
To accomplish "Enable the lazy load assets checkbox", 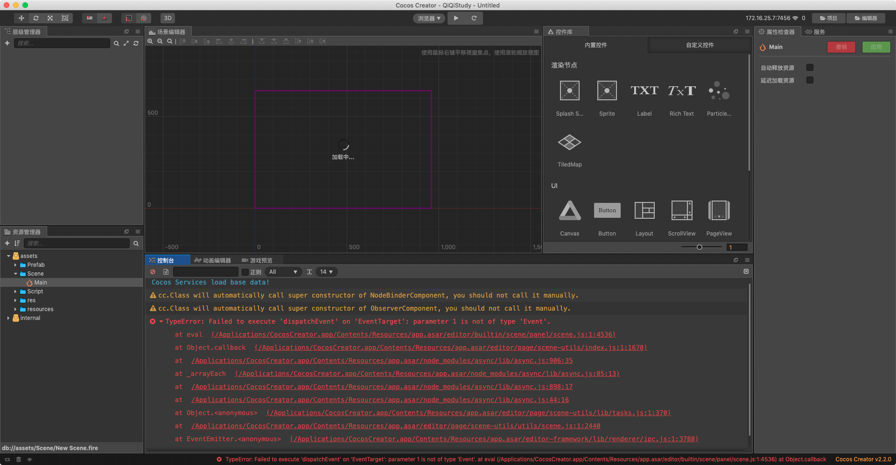I will point(810,80).
